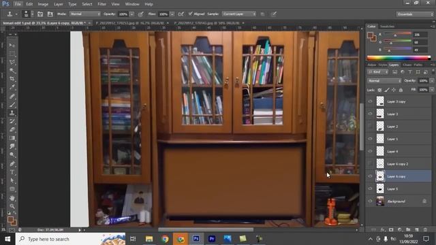
Task: Select the Background layer row
Action: tap(399, 201)
